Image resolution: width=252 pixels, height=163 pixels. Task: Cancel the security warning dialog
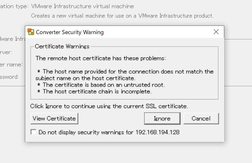pos(201,119)
